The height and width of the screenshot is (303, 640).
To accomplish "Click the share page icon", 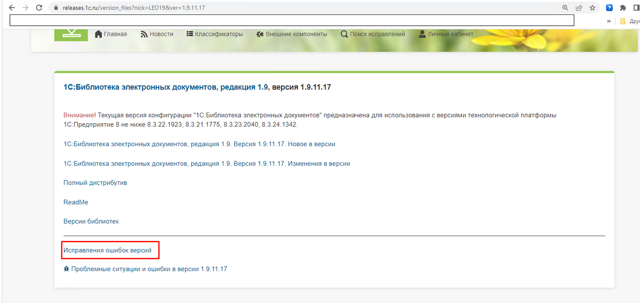I will click(x=579, y=8).
